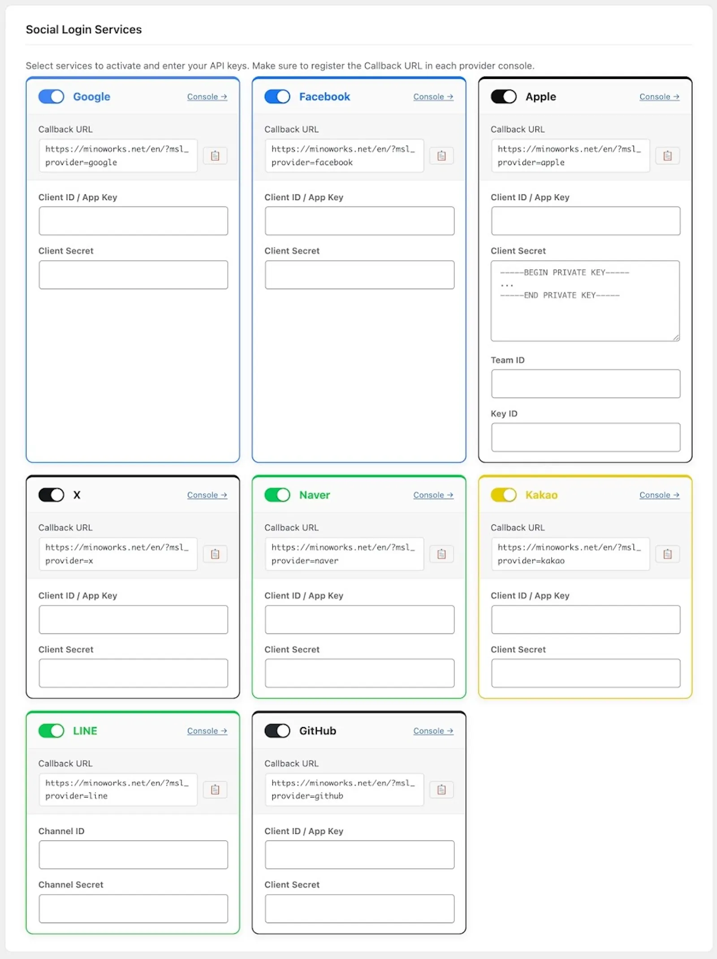The height and width of the screenshot is (959, 717).
Task: Open the X Console link
Action: click(207, 495)
